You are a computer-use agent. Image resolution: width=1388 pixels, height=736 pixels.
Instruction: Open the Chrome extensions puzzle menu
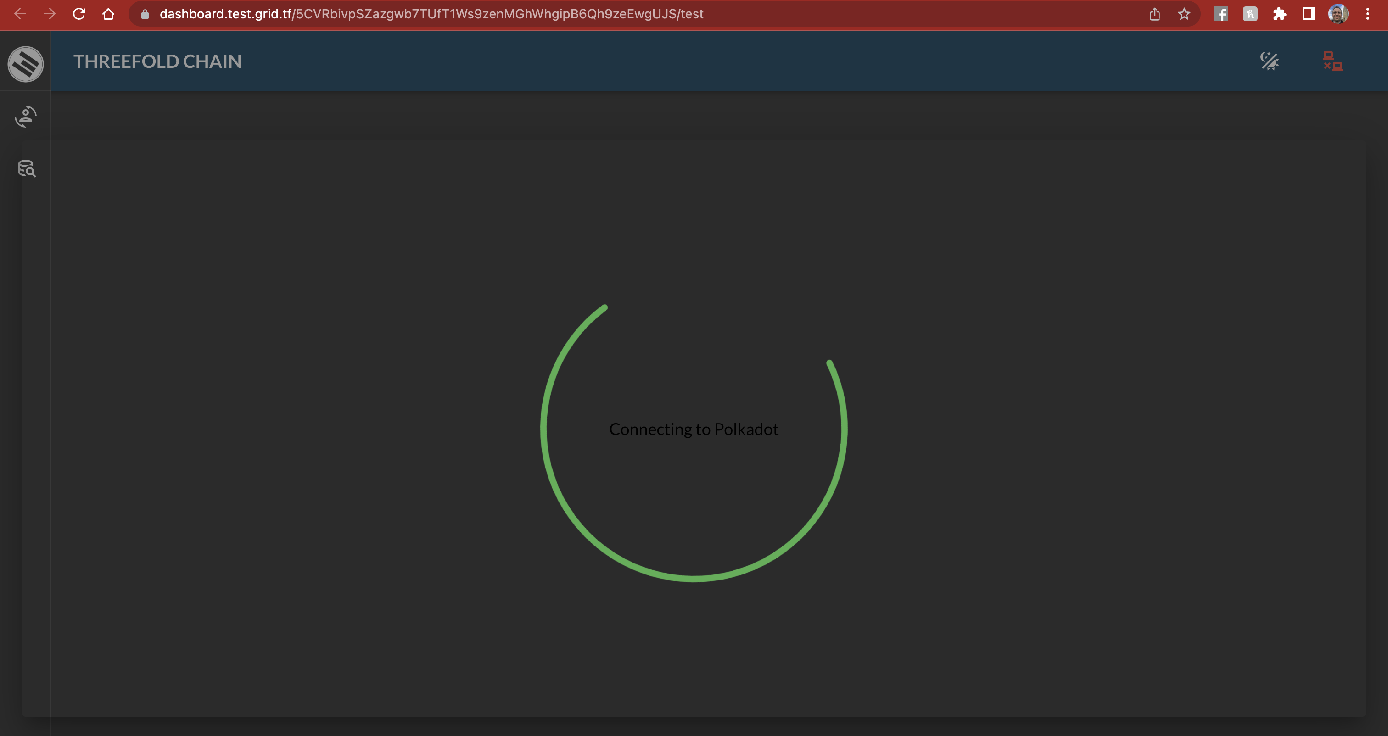tap(1279, 14)
